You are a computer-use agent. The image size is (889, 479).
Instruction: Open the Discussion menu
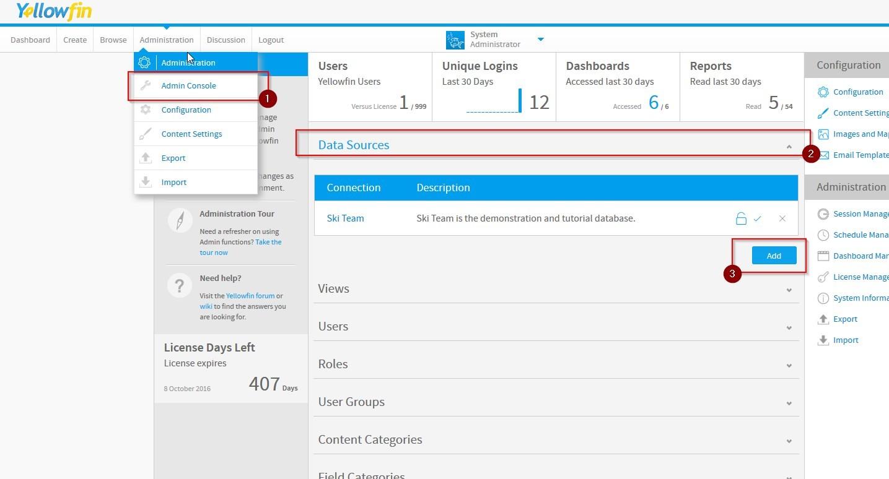[x=226, y=40]
